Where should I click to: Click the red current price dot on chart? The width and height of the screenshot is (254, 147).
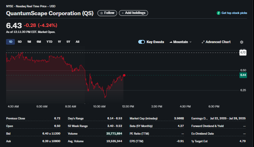[124, 75]
